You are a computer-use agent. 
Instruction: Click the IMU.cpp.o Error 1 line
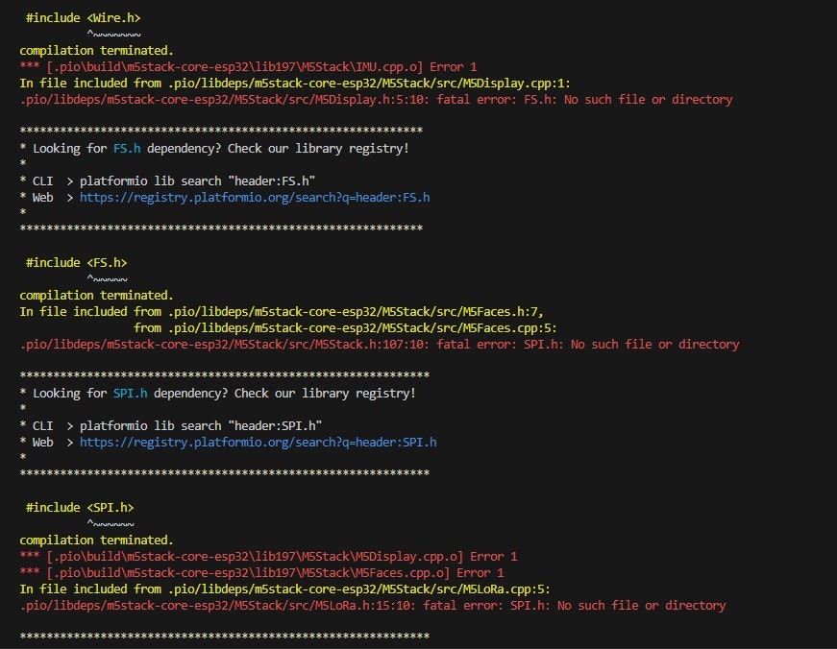[248, 67]
